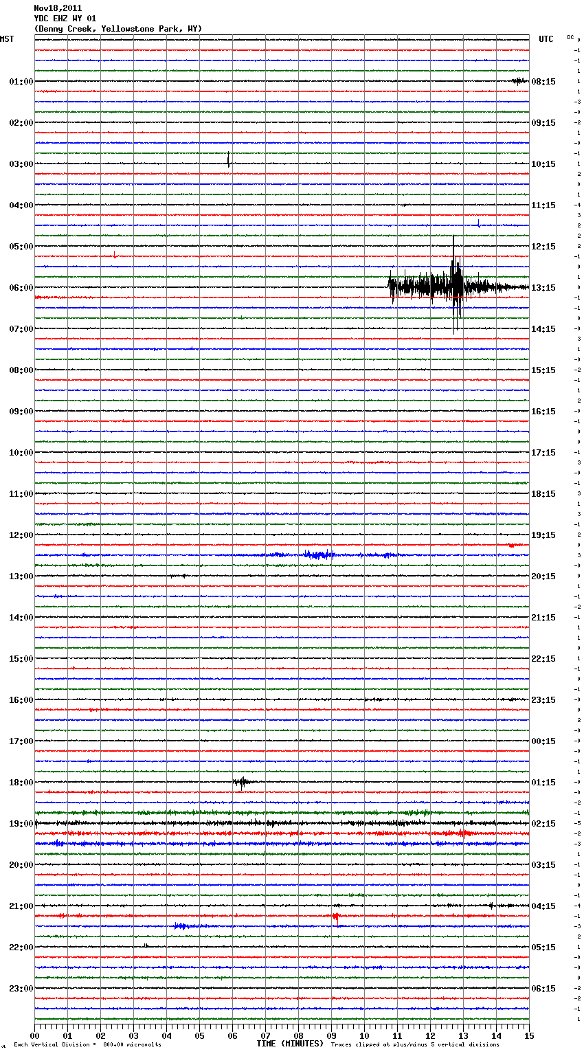The width and height of the screenshot is (584, 1054).
Task: Click minute 08 on the bottom axis
Action: tap(298, 1035)
